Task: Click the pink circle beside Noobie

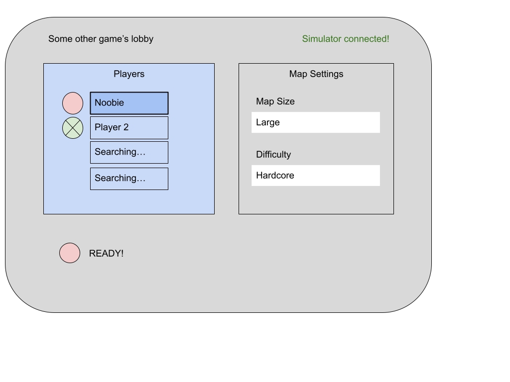Action: [73, 103]
